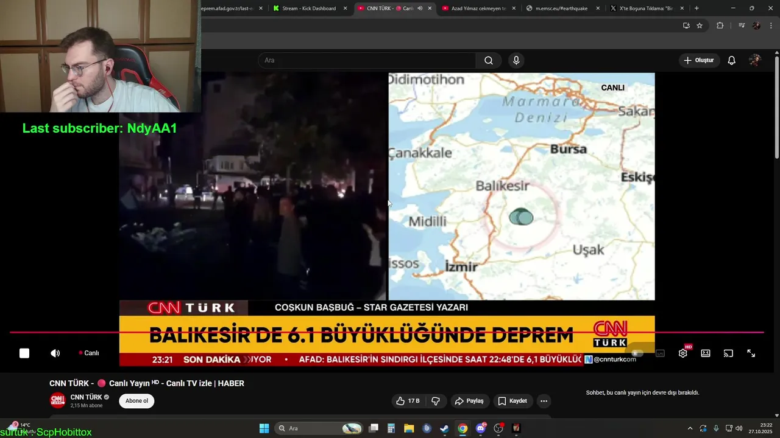
Task: Open Task View from the taskbar
Action: [374, 428]
